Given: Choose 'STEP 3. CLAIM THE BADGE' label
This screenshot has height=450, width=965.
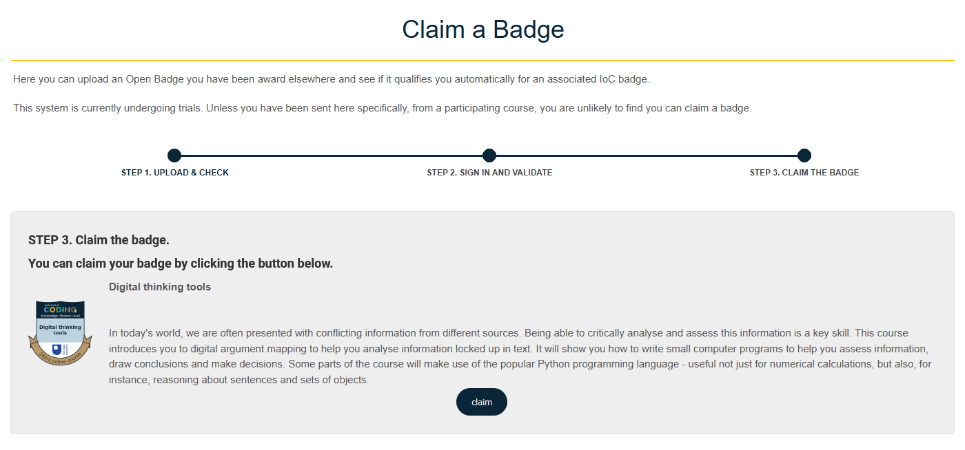Looking at the screenshot, I should [x=804, y=173].
